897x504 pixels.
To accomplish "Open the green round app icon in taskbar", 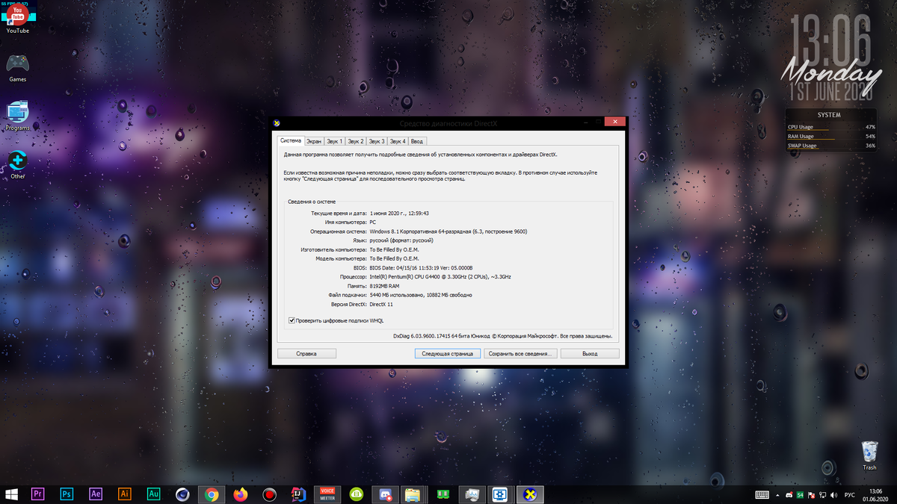I will (357, 494).
